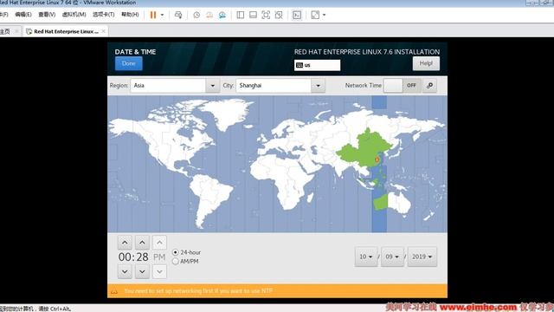This screenshot has height=312, width=554.
Task: Select the AM/PM radio button
Action: tap(175, 262)
